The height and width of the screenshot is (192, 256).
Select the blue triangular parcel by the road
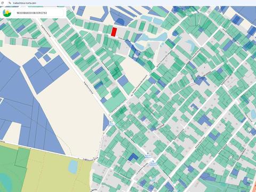pyautogui.click(x=105, y=122)
